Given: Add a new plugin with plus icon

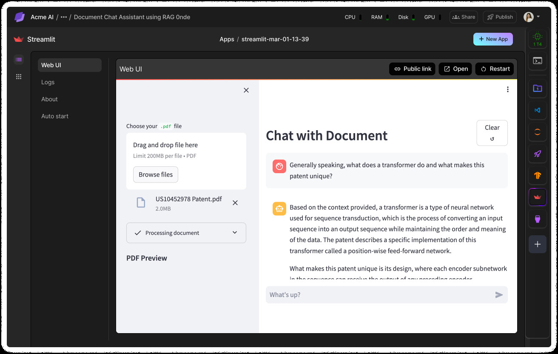Looking at the screenshot, I should (x=538, y=244).
